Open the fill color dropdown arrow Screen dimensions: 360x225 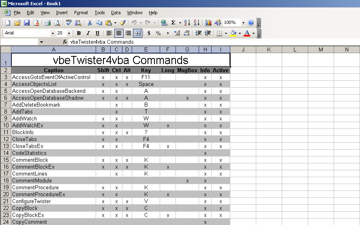tap(240, 34)
